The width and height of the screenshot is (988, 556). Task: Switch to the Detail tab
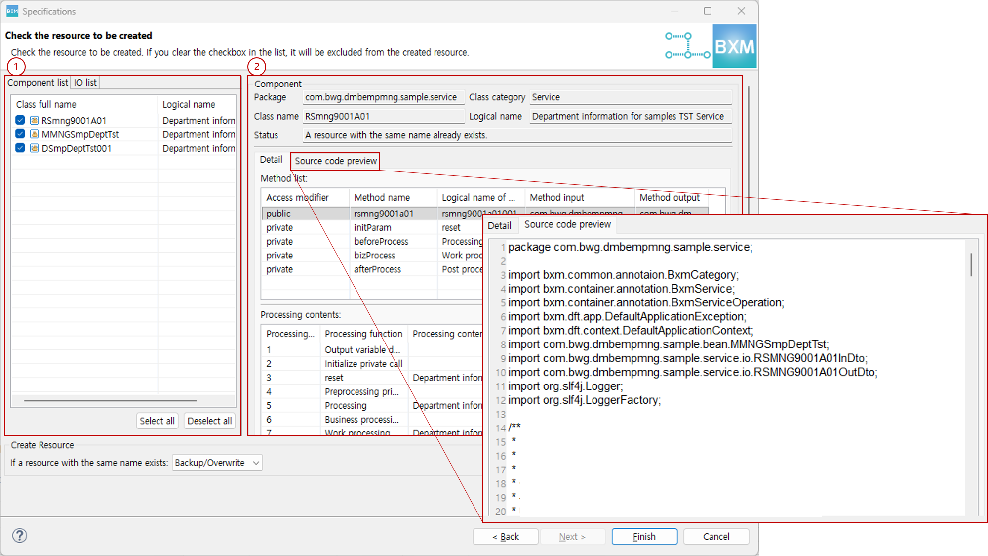pyautogui.click(x=271, y=160)
